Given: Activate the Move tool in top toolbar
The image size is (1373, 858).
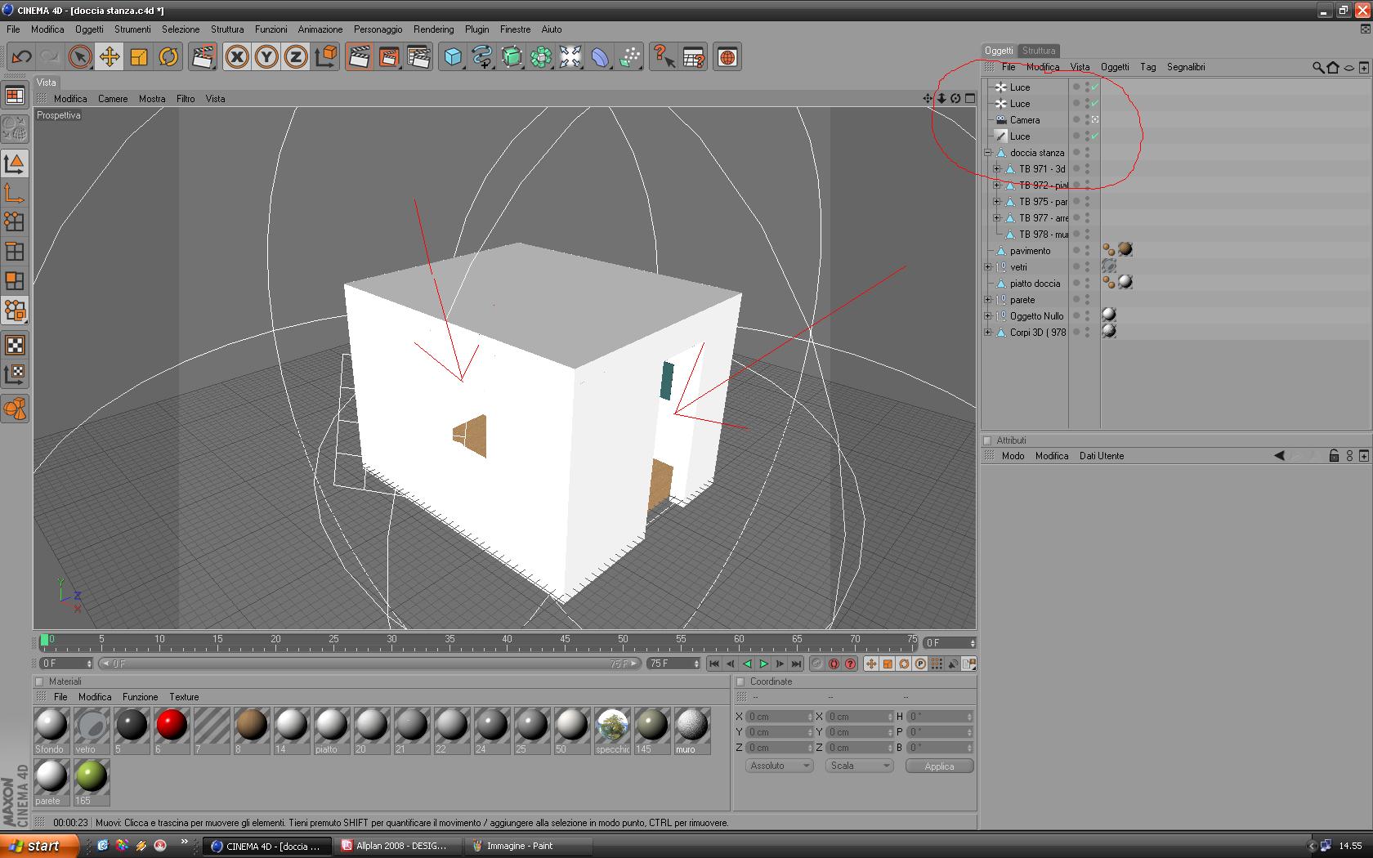Looking at the screenshot, I should click(x=109, y=57).
